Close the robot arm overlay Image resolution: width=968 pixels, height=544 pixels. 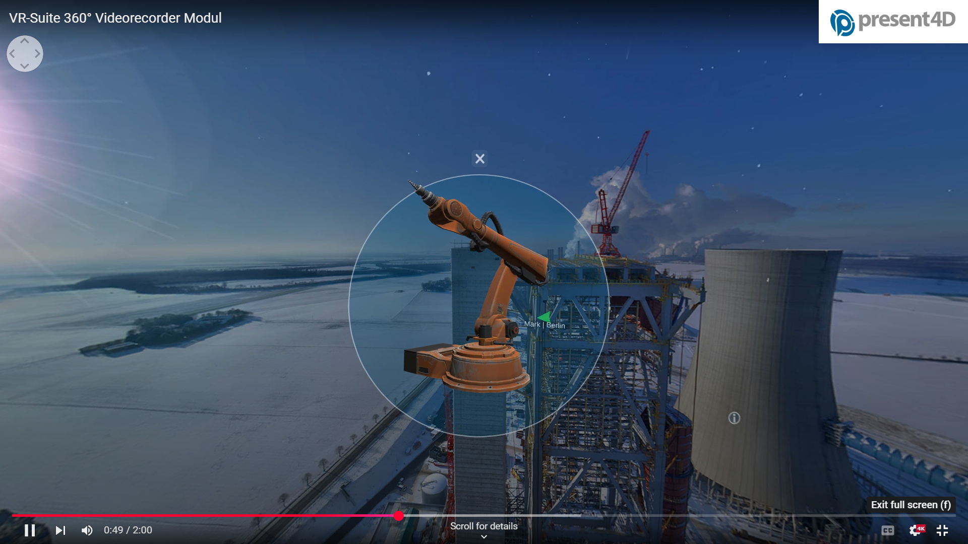click(x=480, y=159)
